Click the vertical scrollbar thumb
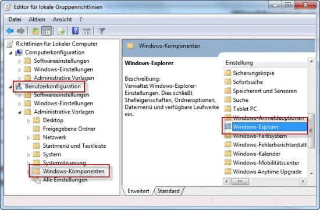 [311, 131]
